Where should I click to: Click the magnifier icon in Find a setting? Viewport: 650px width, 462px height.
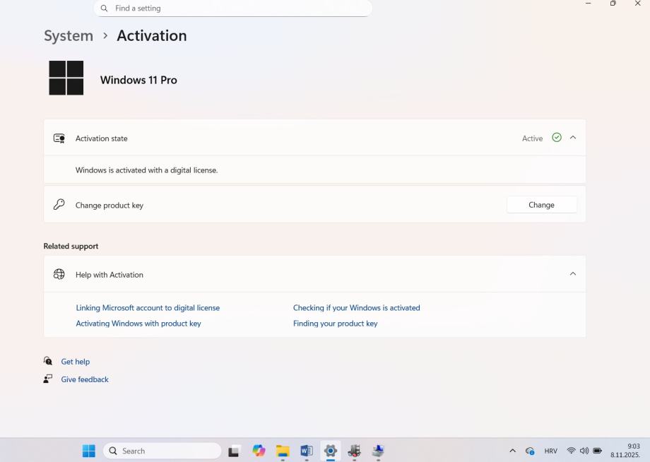coord(105,8)
